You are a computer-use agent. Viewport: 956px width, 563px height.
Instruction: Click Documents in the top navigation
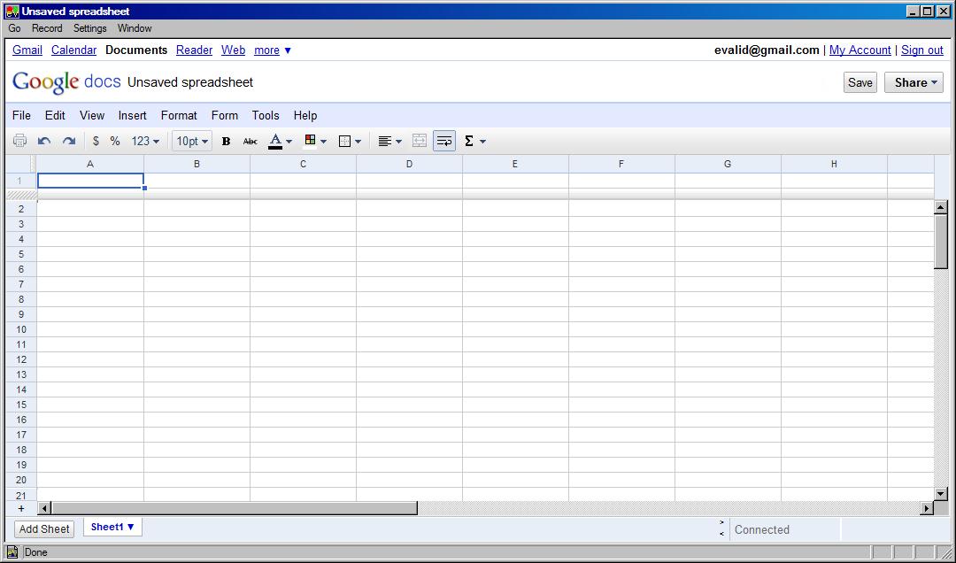[x=136, y=50]
